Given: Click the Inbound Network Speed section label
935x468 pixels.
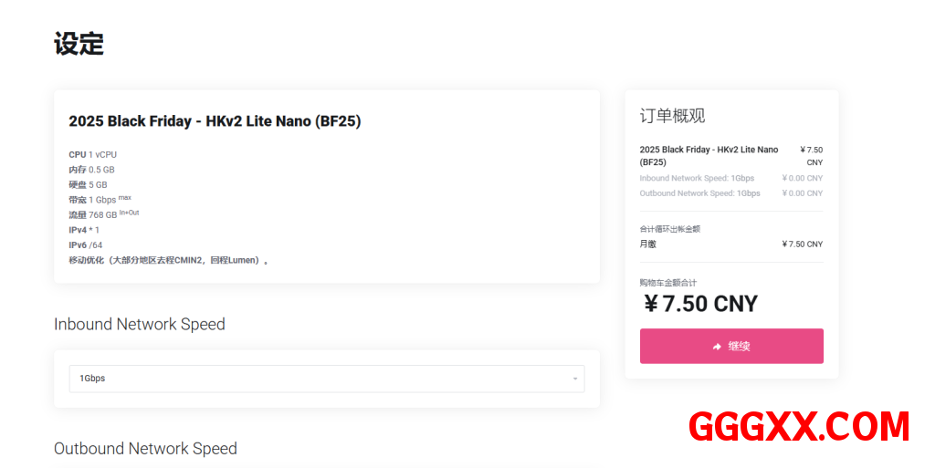Looking at the screenshot, I should (x=140, y=325).
